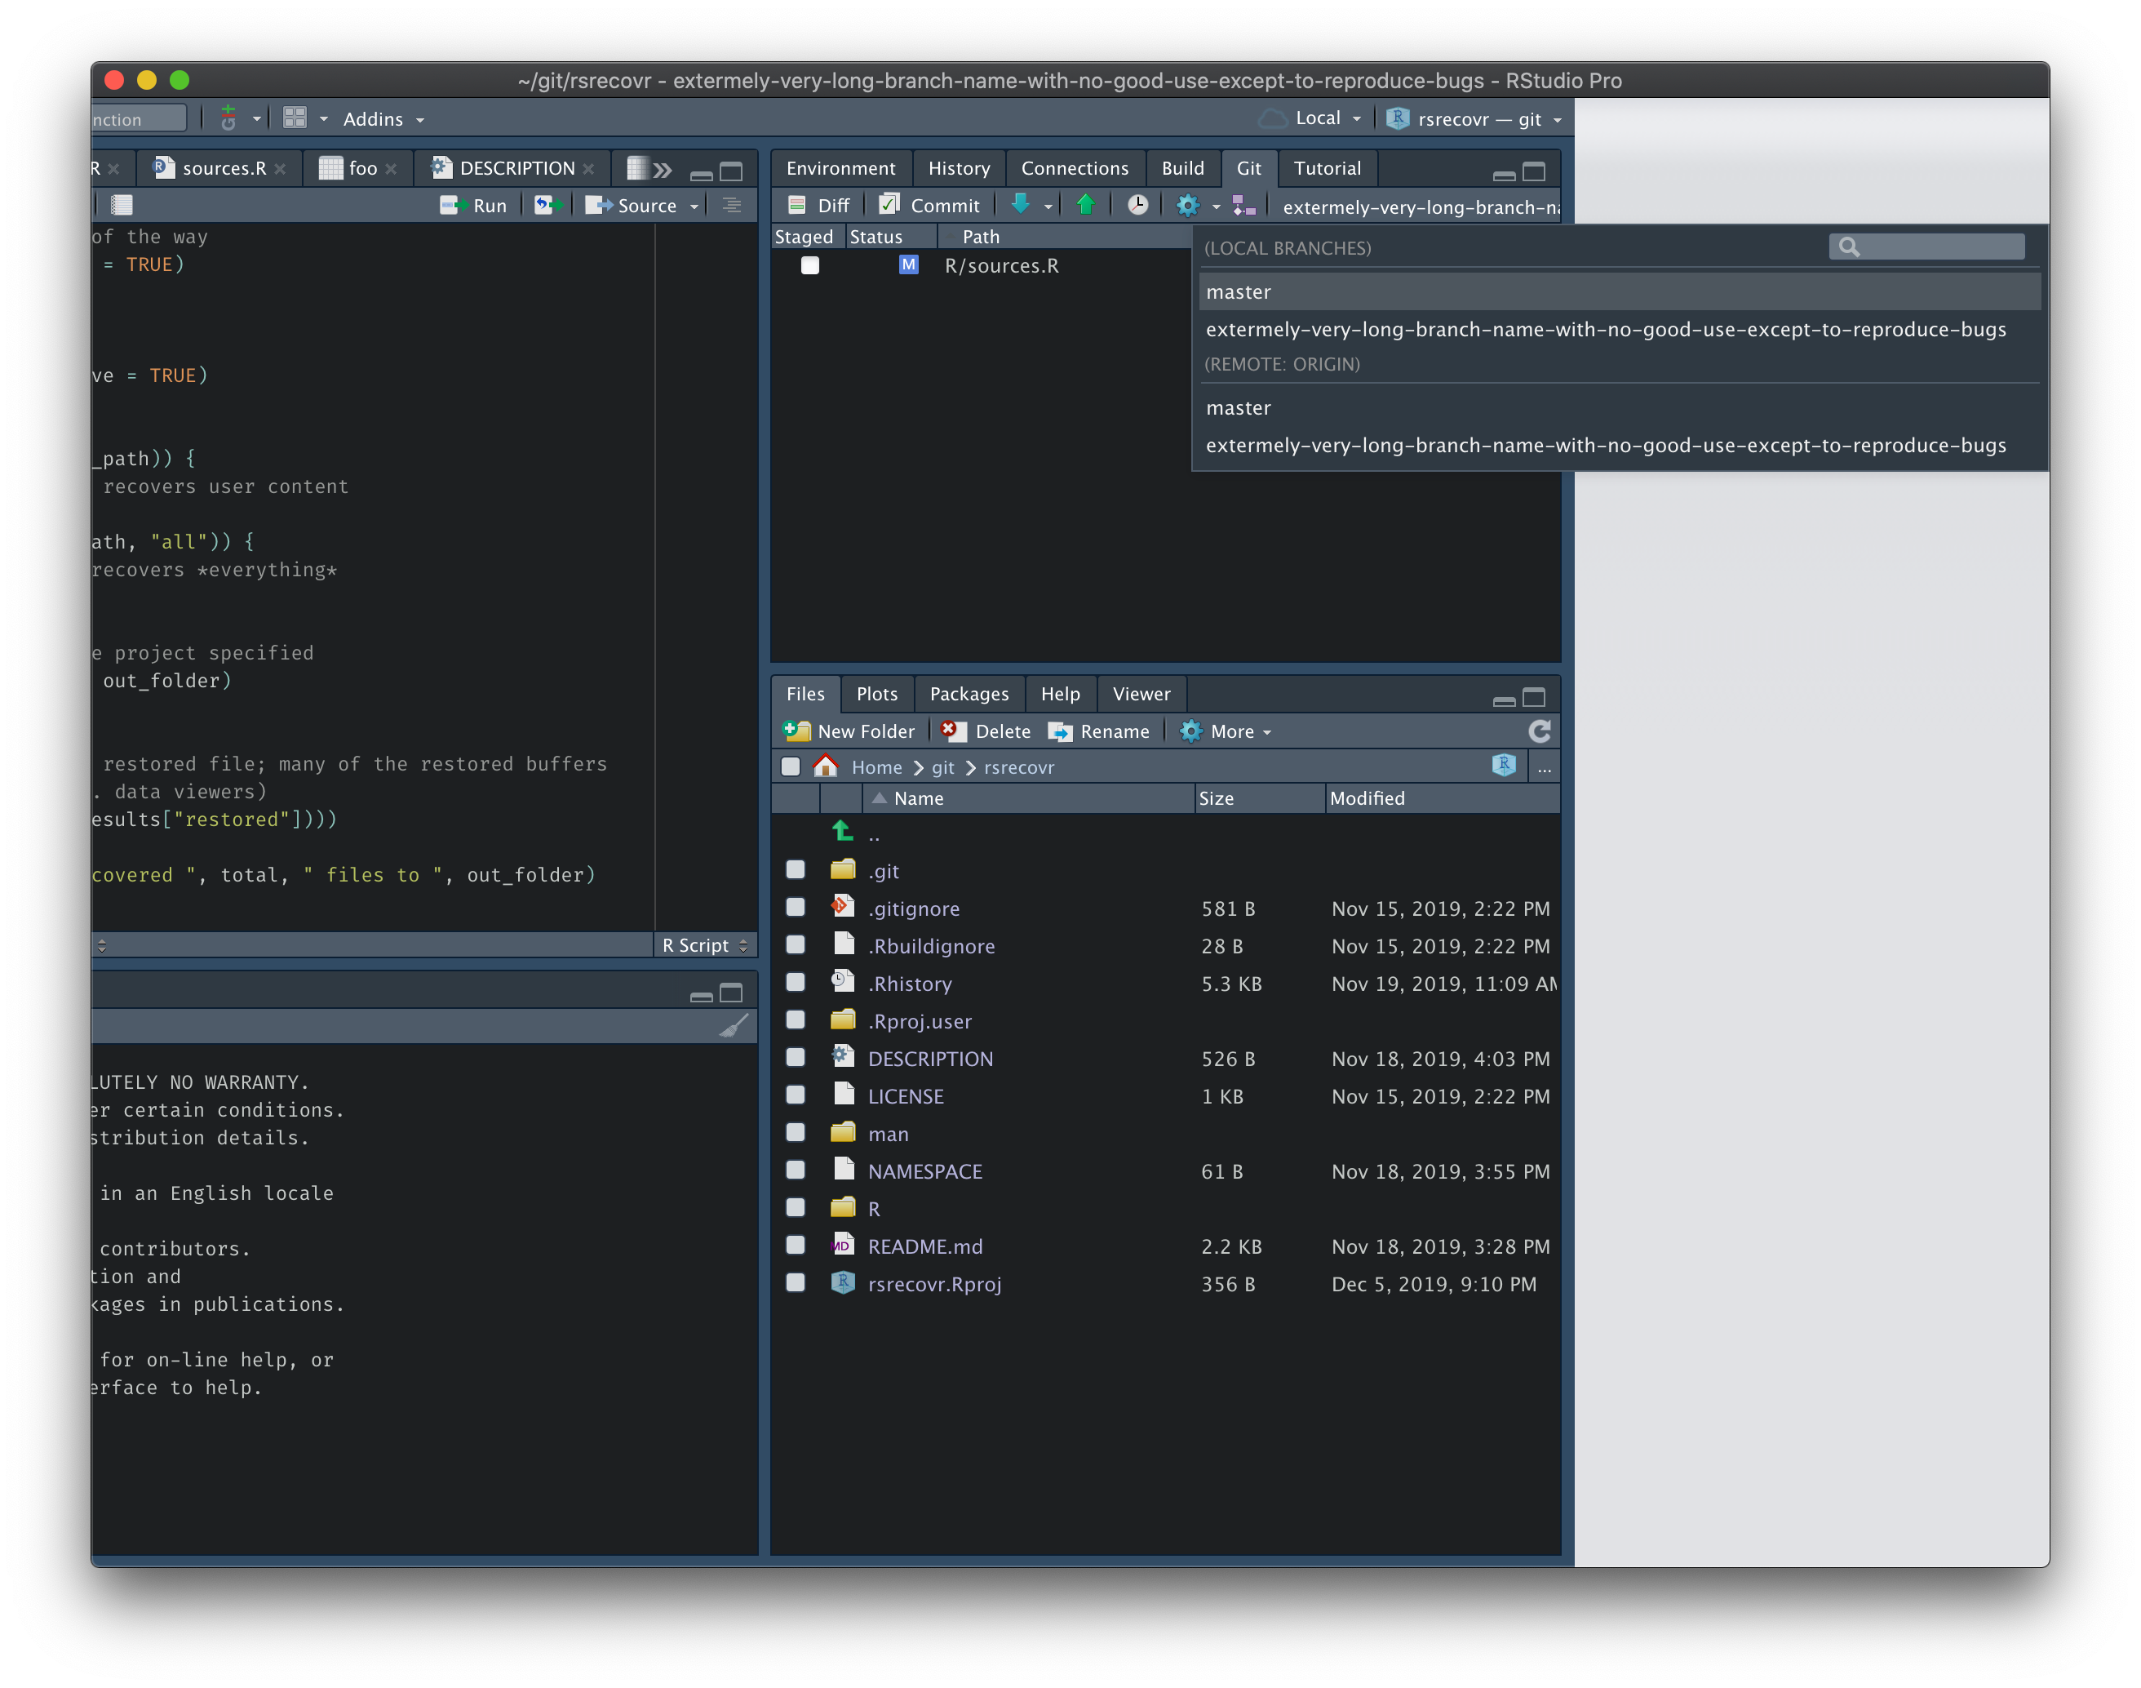The width and height of the screenshot is (2141, 1688).
Task: Select the checkbox beside DESCRIPTION file
Action: click(x=796, y=1058)
